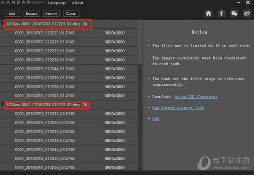
Task: Select file 0001_20180703_212250_02.DNG
Action: pyautogui.click(x=69, y=158)
